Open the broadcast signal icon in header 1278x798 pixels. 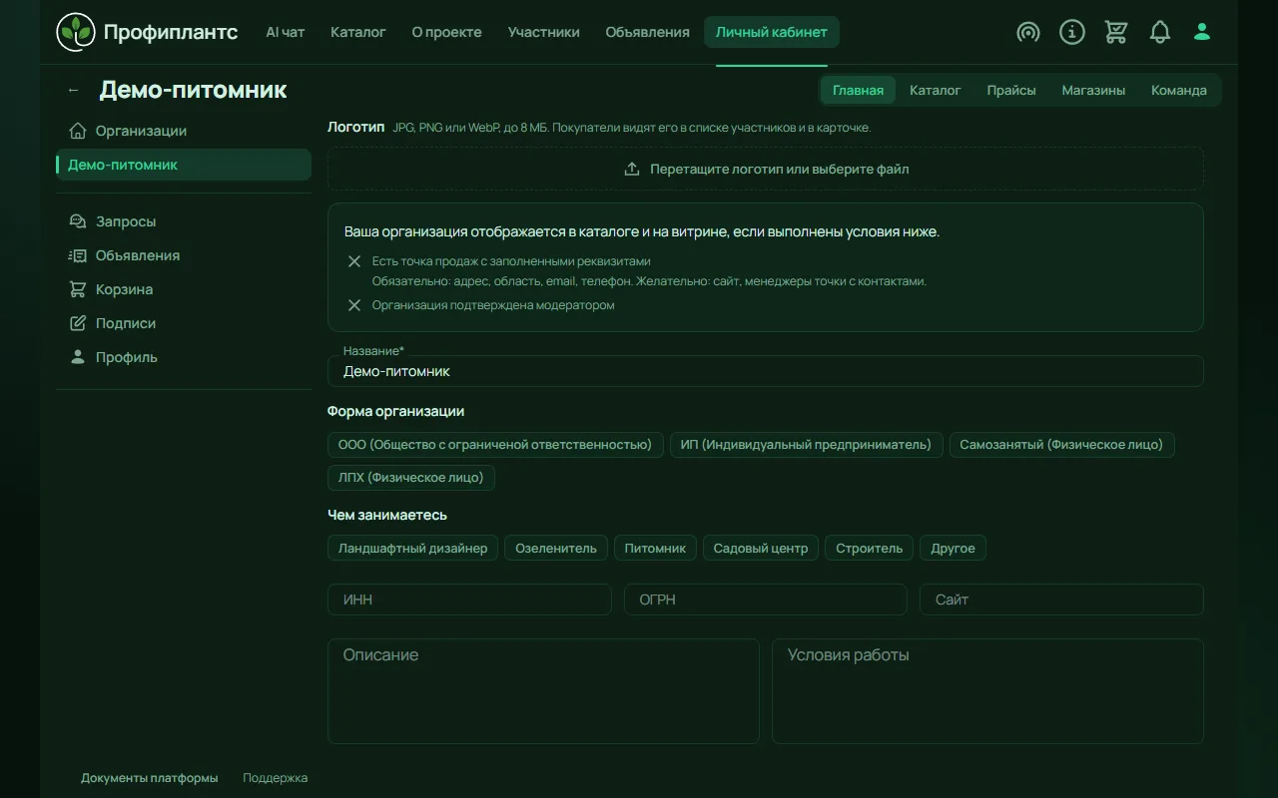click(1028, 32)
